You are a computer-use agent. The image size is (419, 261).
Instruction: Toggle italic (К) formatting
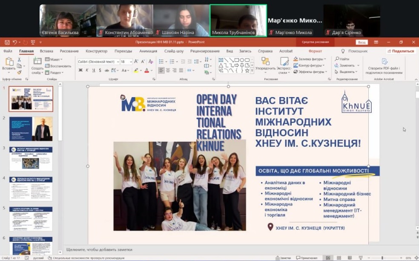click(x=87, y=70)
